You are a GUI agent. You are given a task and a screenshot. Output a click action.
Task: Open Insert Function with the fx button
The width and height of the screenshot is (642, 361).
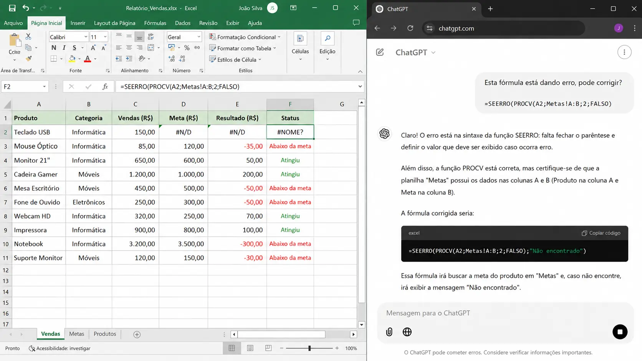[105, 87]
